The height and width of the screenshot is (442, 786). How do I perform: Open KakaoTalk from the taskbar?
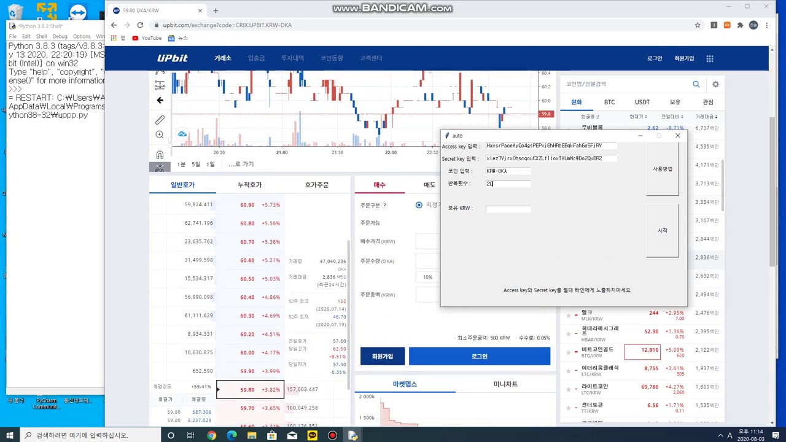point(312,435)
